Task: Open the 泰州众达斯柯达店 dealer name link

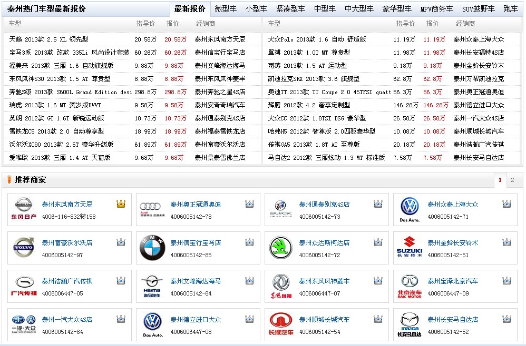Action: (324, 242)
